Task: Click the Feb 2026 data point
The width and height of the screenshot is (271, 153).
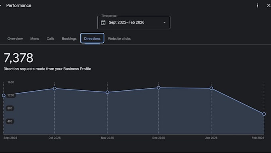Action: 264,114
